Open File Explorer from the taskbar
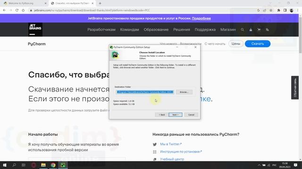This screenshot has width=302, height=169. 43,165
